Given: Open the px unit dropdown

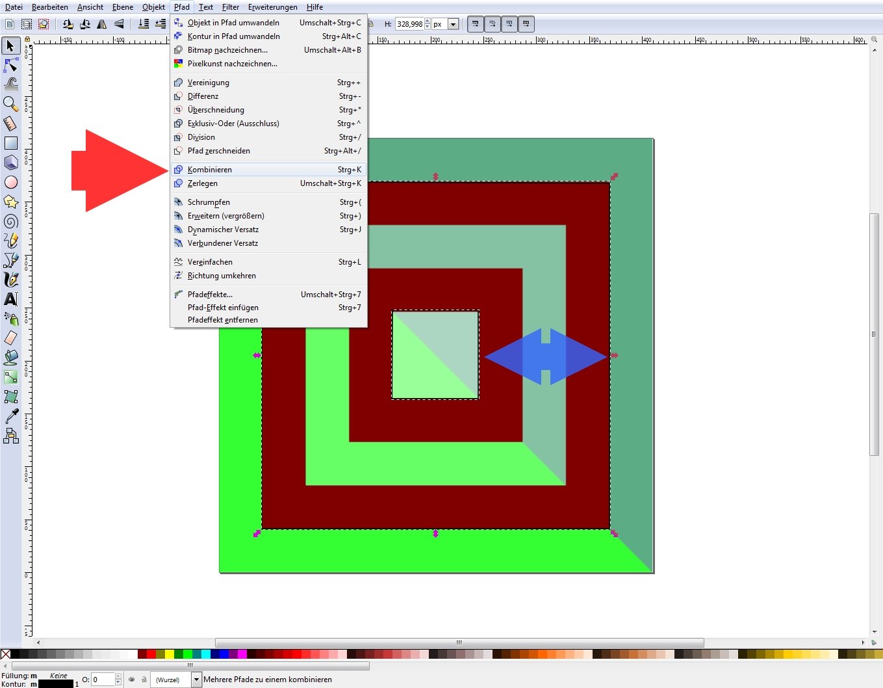Looking at the screenshot, I should click(453, 24).
